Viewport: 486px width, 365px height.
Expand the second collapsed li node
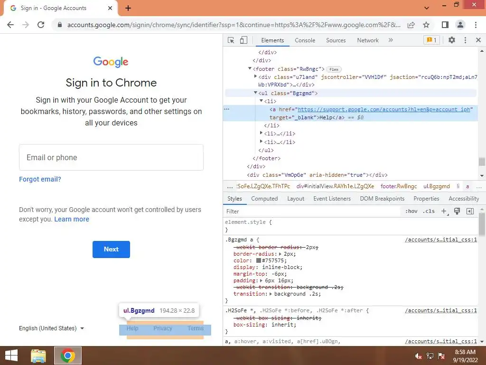(261, 133)
